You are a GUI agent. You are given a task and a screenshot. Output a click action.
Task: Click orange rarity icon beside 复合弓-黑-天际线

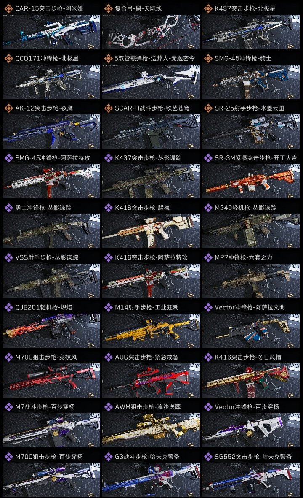[x=108, y=8]
